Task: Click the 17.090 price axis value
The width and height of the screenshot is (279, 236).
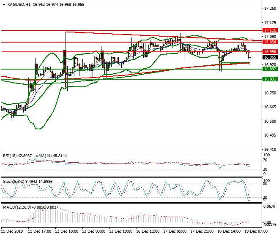Action: click(270, 37)
